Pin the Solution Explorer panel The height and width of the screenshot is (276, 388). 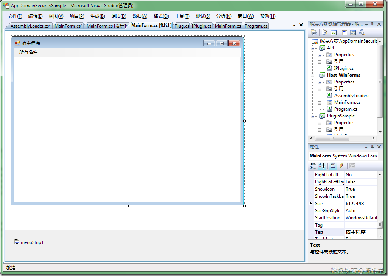[372, 24]
